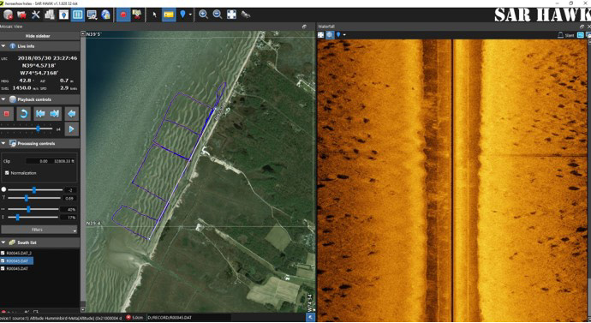This screenshot has width=591, height=323.
Task: Stop playback with the red square button
Action: click(6, 114)
